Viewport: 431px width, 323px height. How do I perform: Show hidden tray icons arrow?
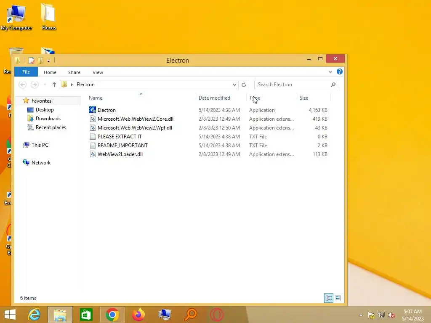361,315
